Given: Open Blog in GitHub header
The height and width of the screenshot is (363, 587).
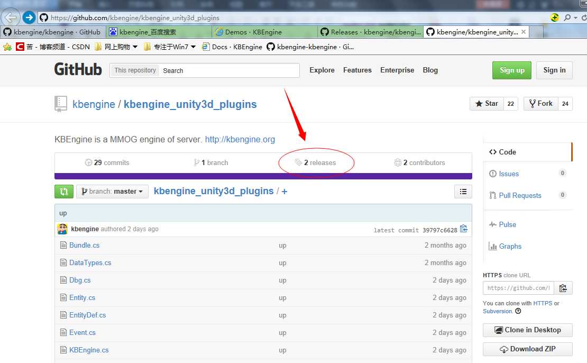Looking at the screenshot, I should click(430, 70).
